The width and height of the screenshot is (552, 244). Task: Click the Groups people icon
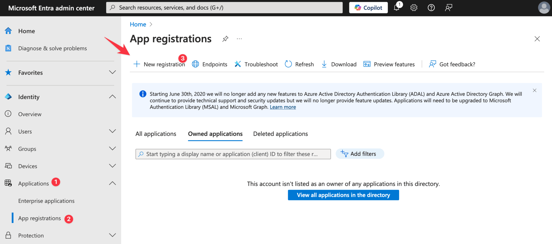tap(8, 148)
